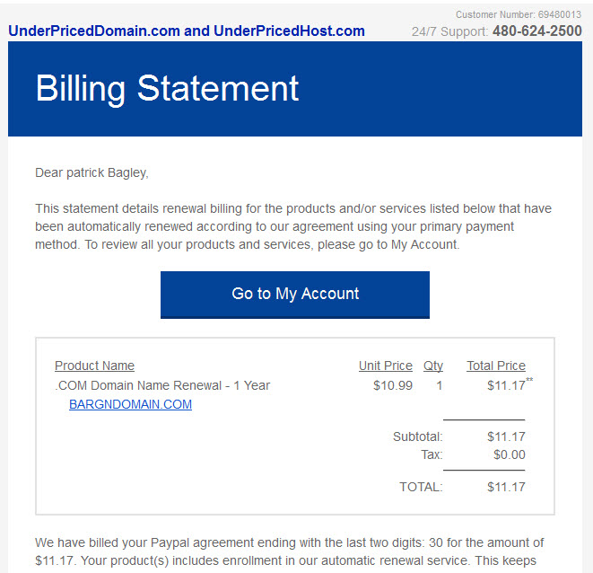Open the BARGNDOMAIN.COM link
The width and height of the screenshot is (593, 573).
[130, 404]
